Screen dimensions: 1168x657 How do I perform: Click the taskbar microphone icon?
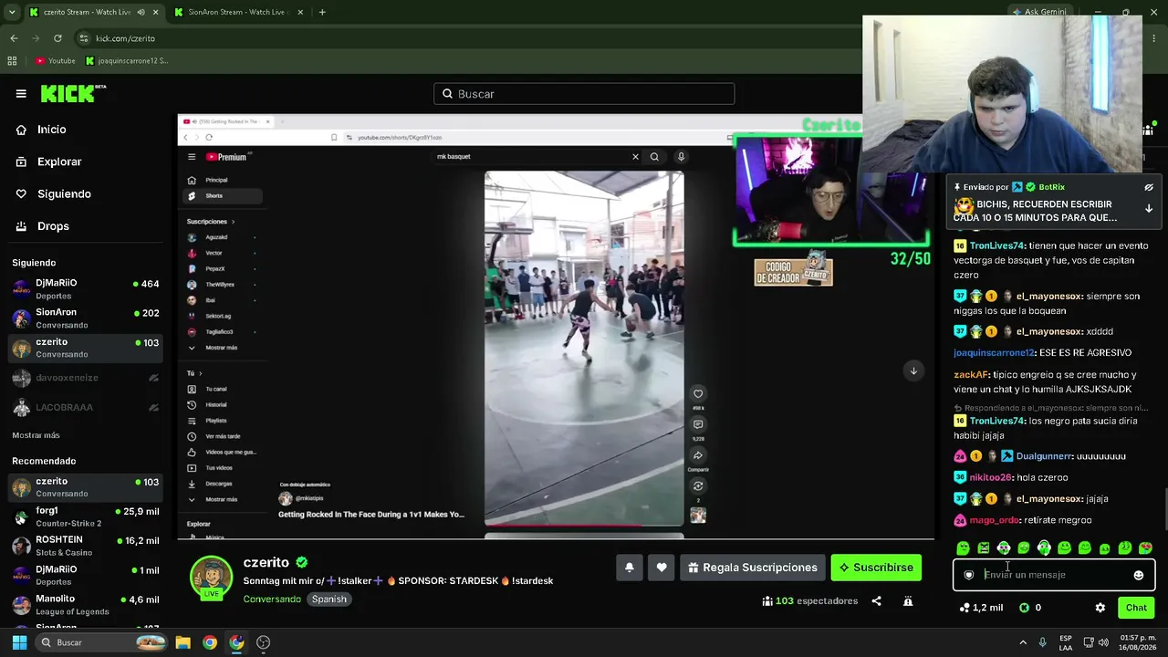coord(1043,642)
